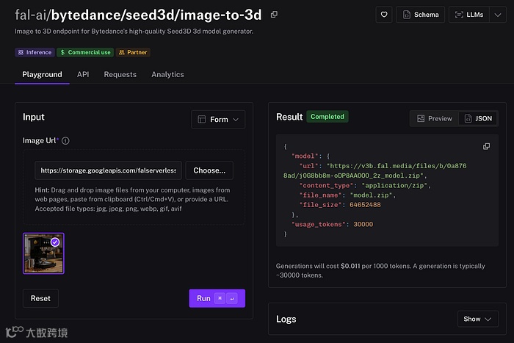This screenshot has width=514, height=343.
Task: Click the Commercial use badge
Action: point(85,52)
